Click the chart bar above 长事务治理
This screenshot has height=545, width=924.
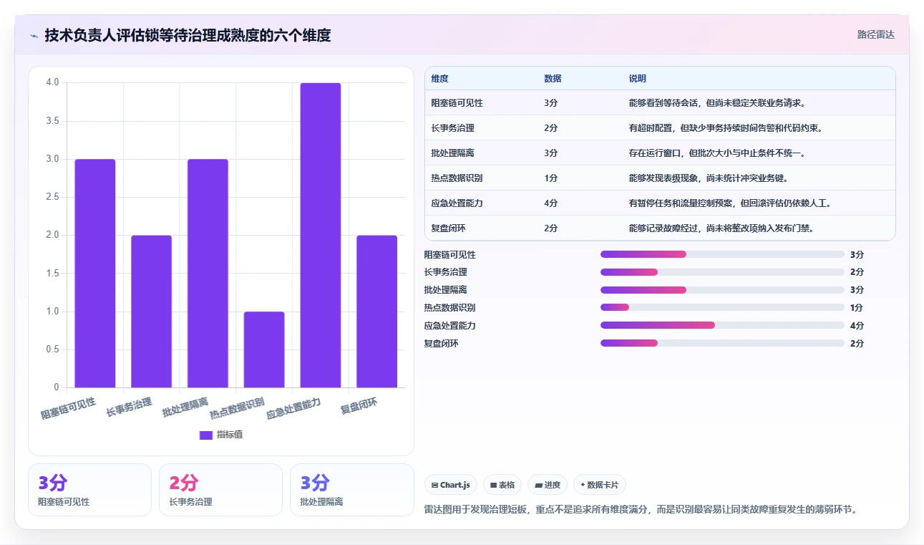coord(151,312)
